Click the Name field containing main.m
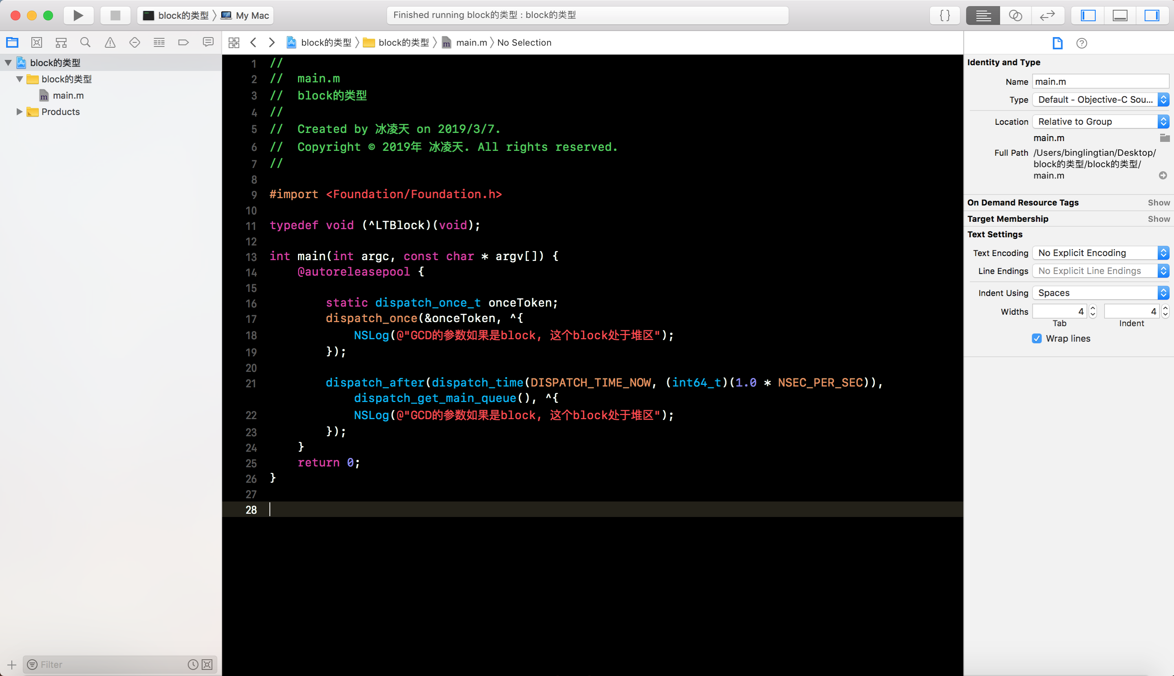This screenshot has height=676, width=1174. click(x=1100, y=82)
